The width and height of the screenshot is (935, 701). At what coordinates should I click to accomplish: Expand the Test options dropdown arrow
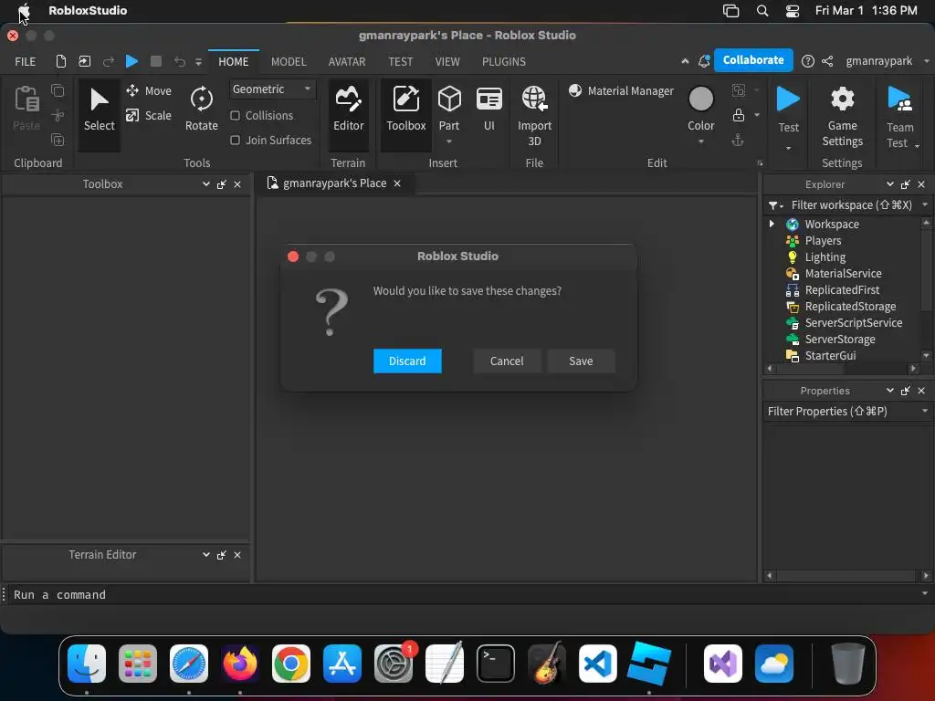pos(788,148)
